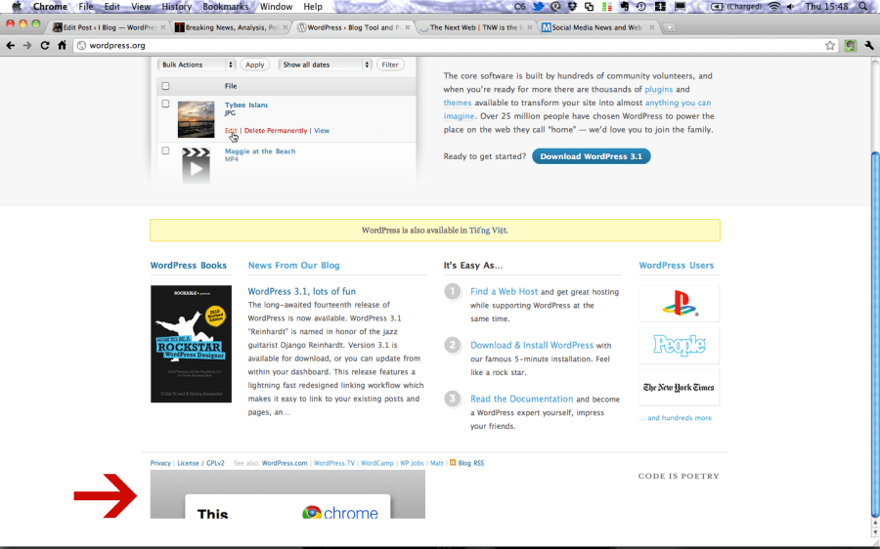880x549 pixels.
Task: Open the Edit menu in menu bar
Action: coord(112,7)
